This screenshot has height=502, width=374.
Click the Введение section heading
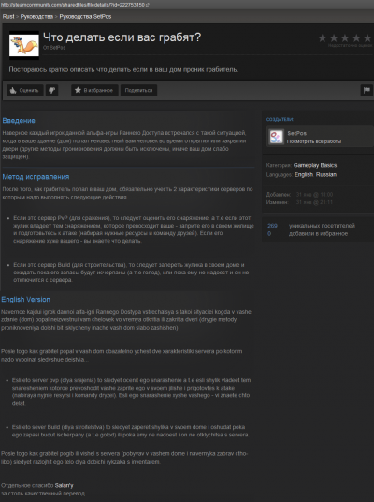[x=19, y=121]
